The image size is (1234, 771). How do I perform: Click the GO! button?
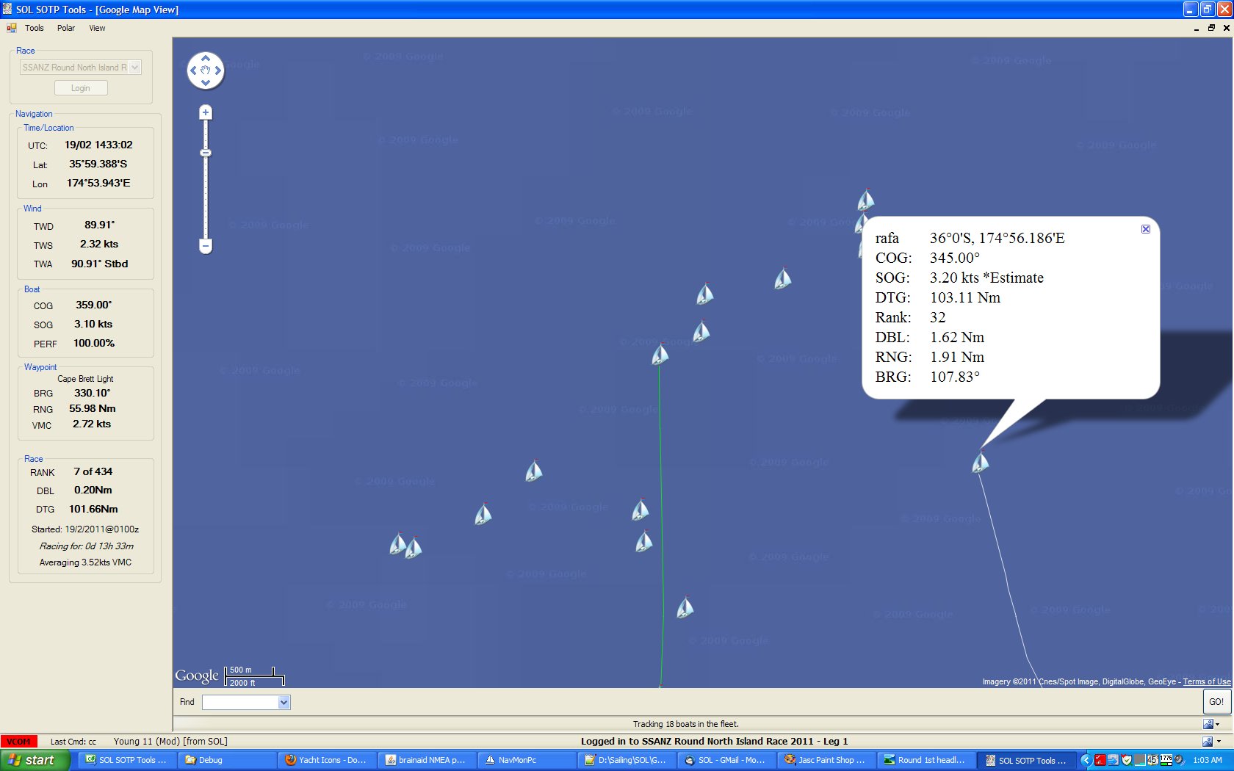click(x=1216, y=702)
